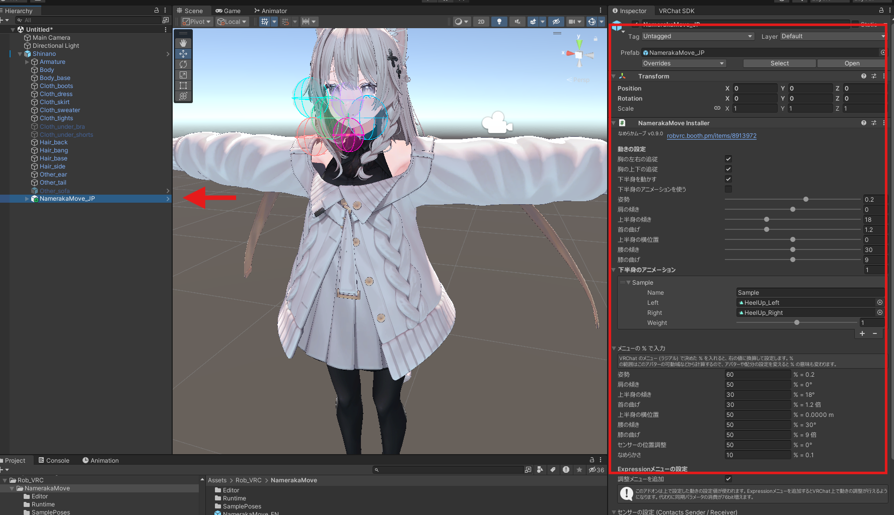Toggle scene audio icon
This screenshot has width=894, height=515.
[x=516, y=22]
